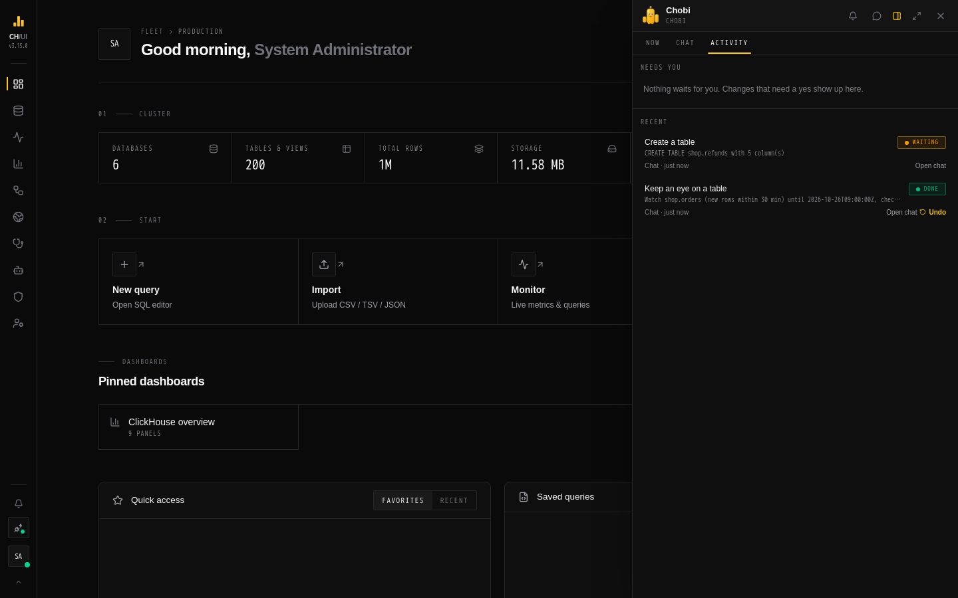Viewport: 958px width, 598px height.
Task: Select the Keep an eye on a table entry
Action: point(795,200)
